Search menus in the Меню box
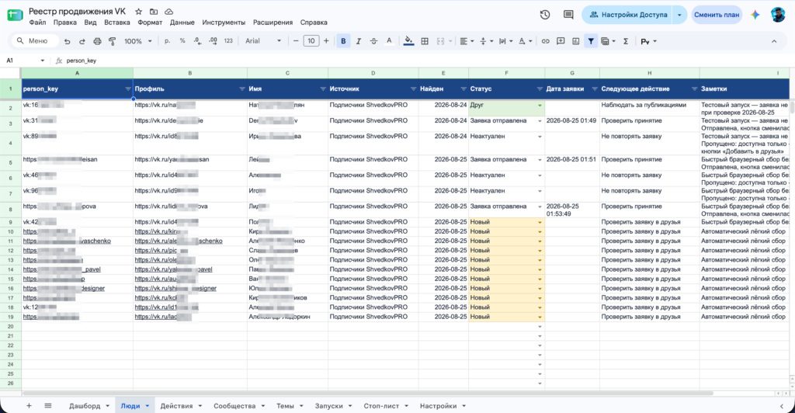Viewport: 795px width, 413px height. (34, 41)
